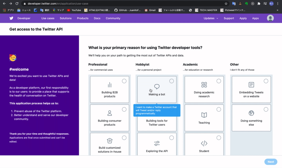Reload the page with the refresh icon
This screenshot has height=168, width=282.
17,4
